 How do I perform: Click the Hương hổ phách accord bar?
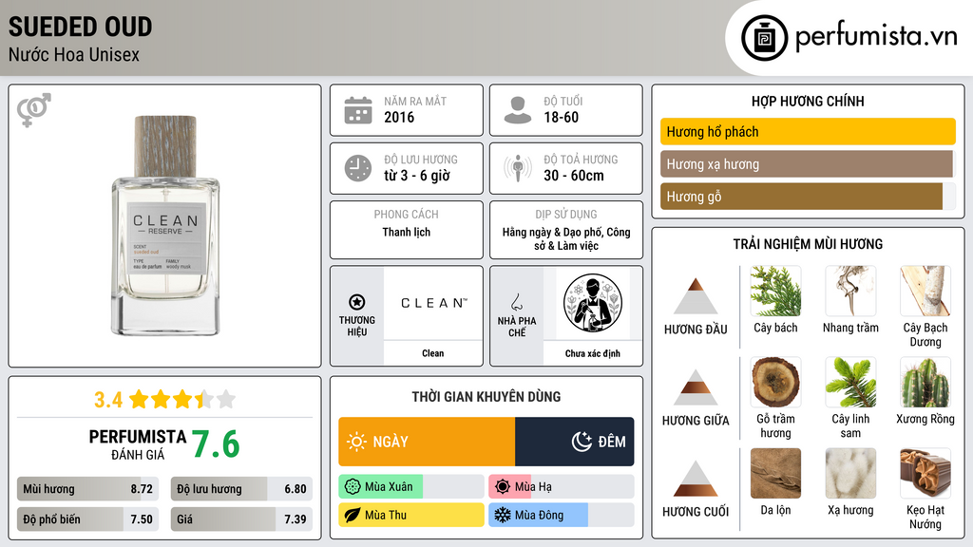tap(808, 131)
